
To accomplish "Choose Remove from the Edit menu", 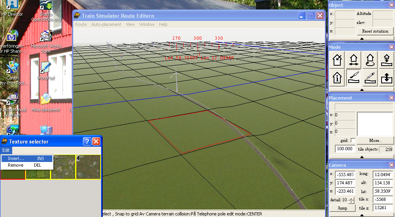I will [x=27, y=165].
